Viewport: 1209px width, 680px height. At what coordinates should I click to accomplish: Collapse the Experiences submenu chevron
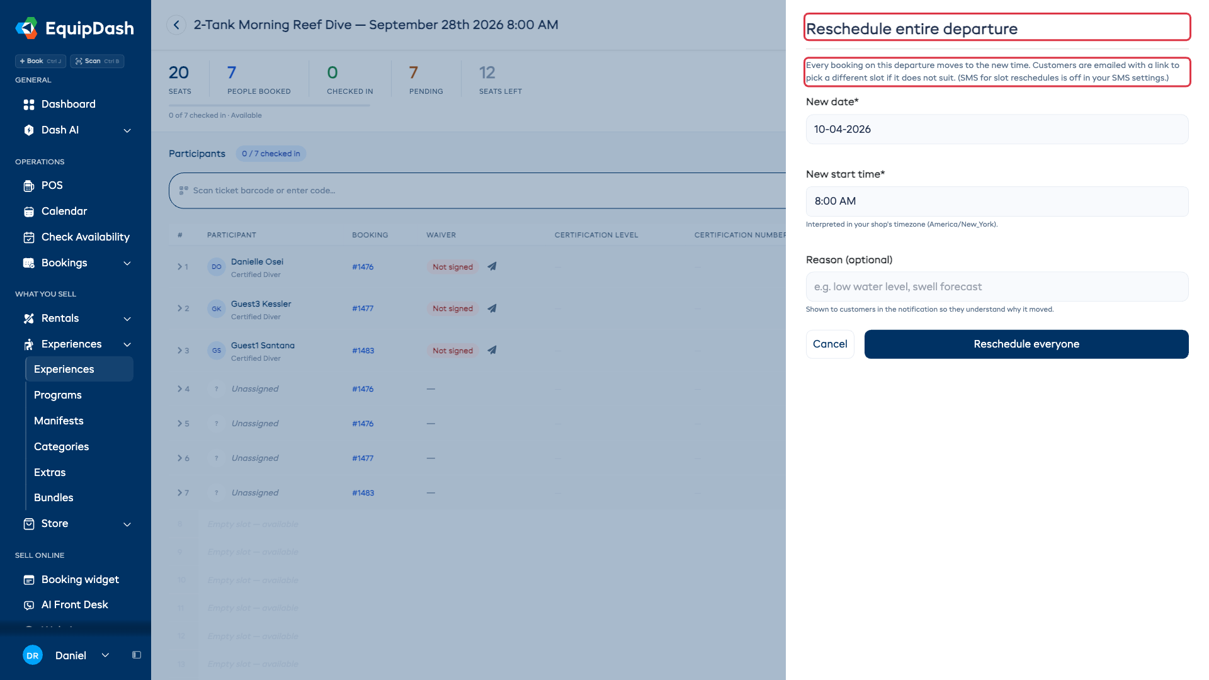[x=127, y=344]
